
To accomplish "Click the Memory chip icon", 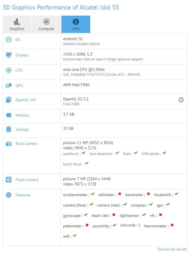I will click(9, 115).
